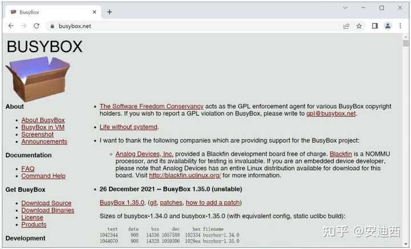View site info via the lock icon
This screenshot has width=411, height=249.
pos(53,26)
